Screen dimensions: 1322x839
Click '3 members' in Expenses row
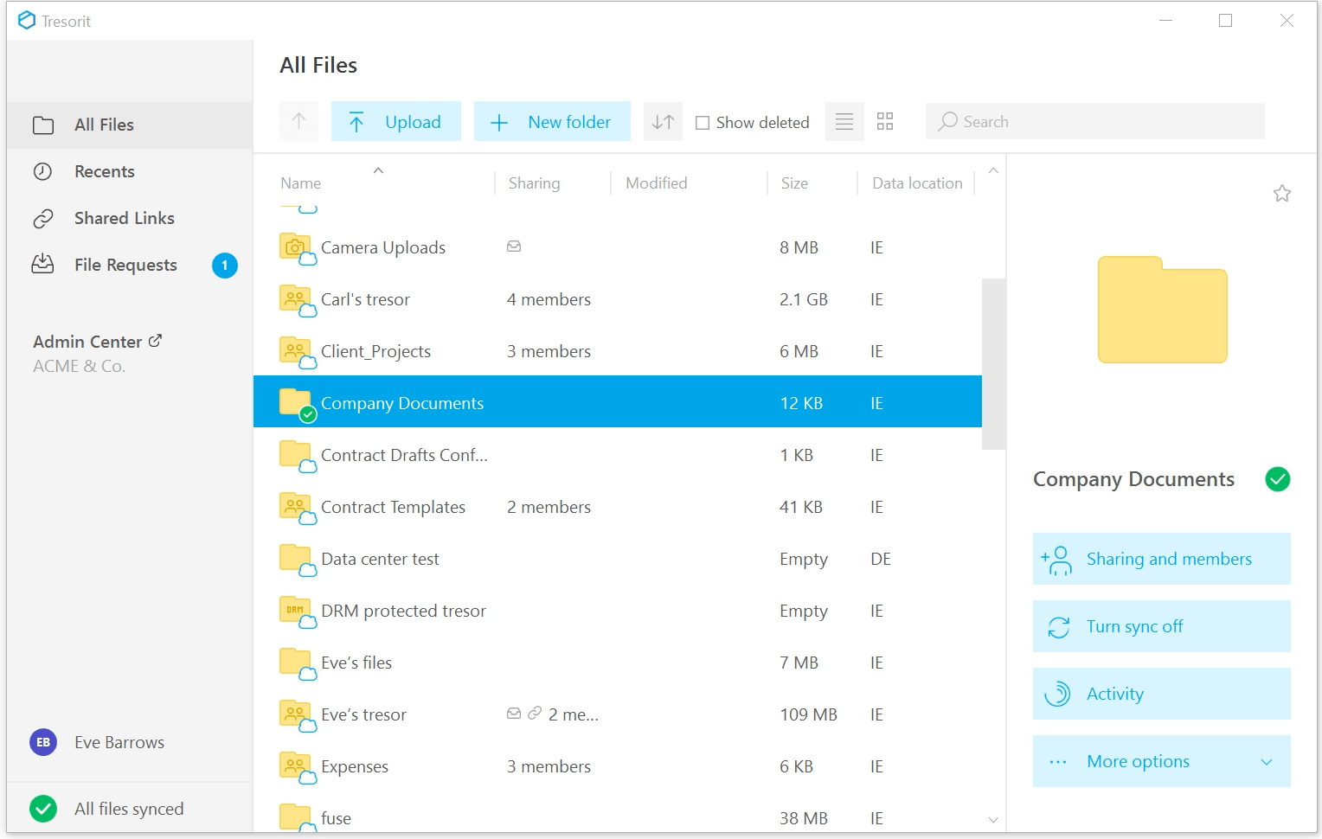coord(549,766)
